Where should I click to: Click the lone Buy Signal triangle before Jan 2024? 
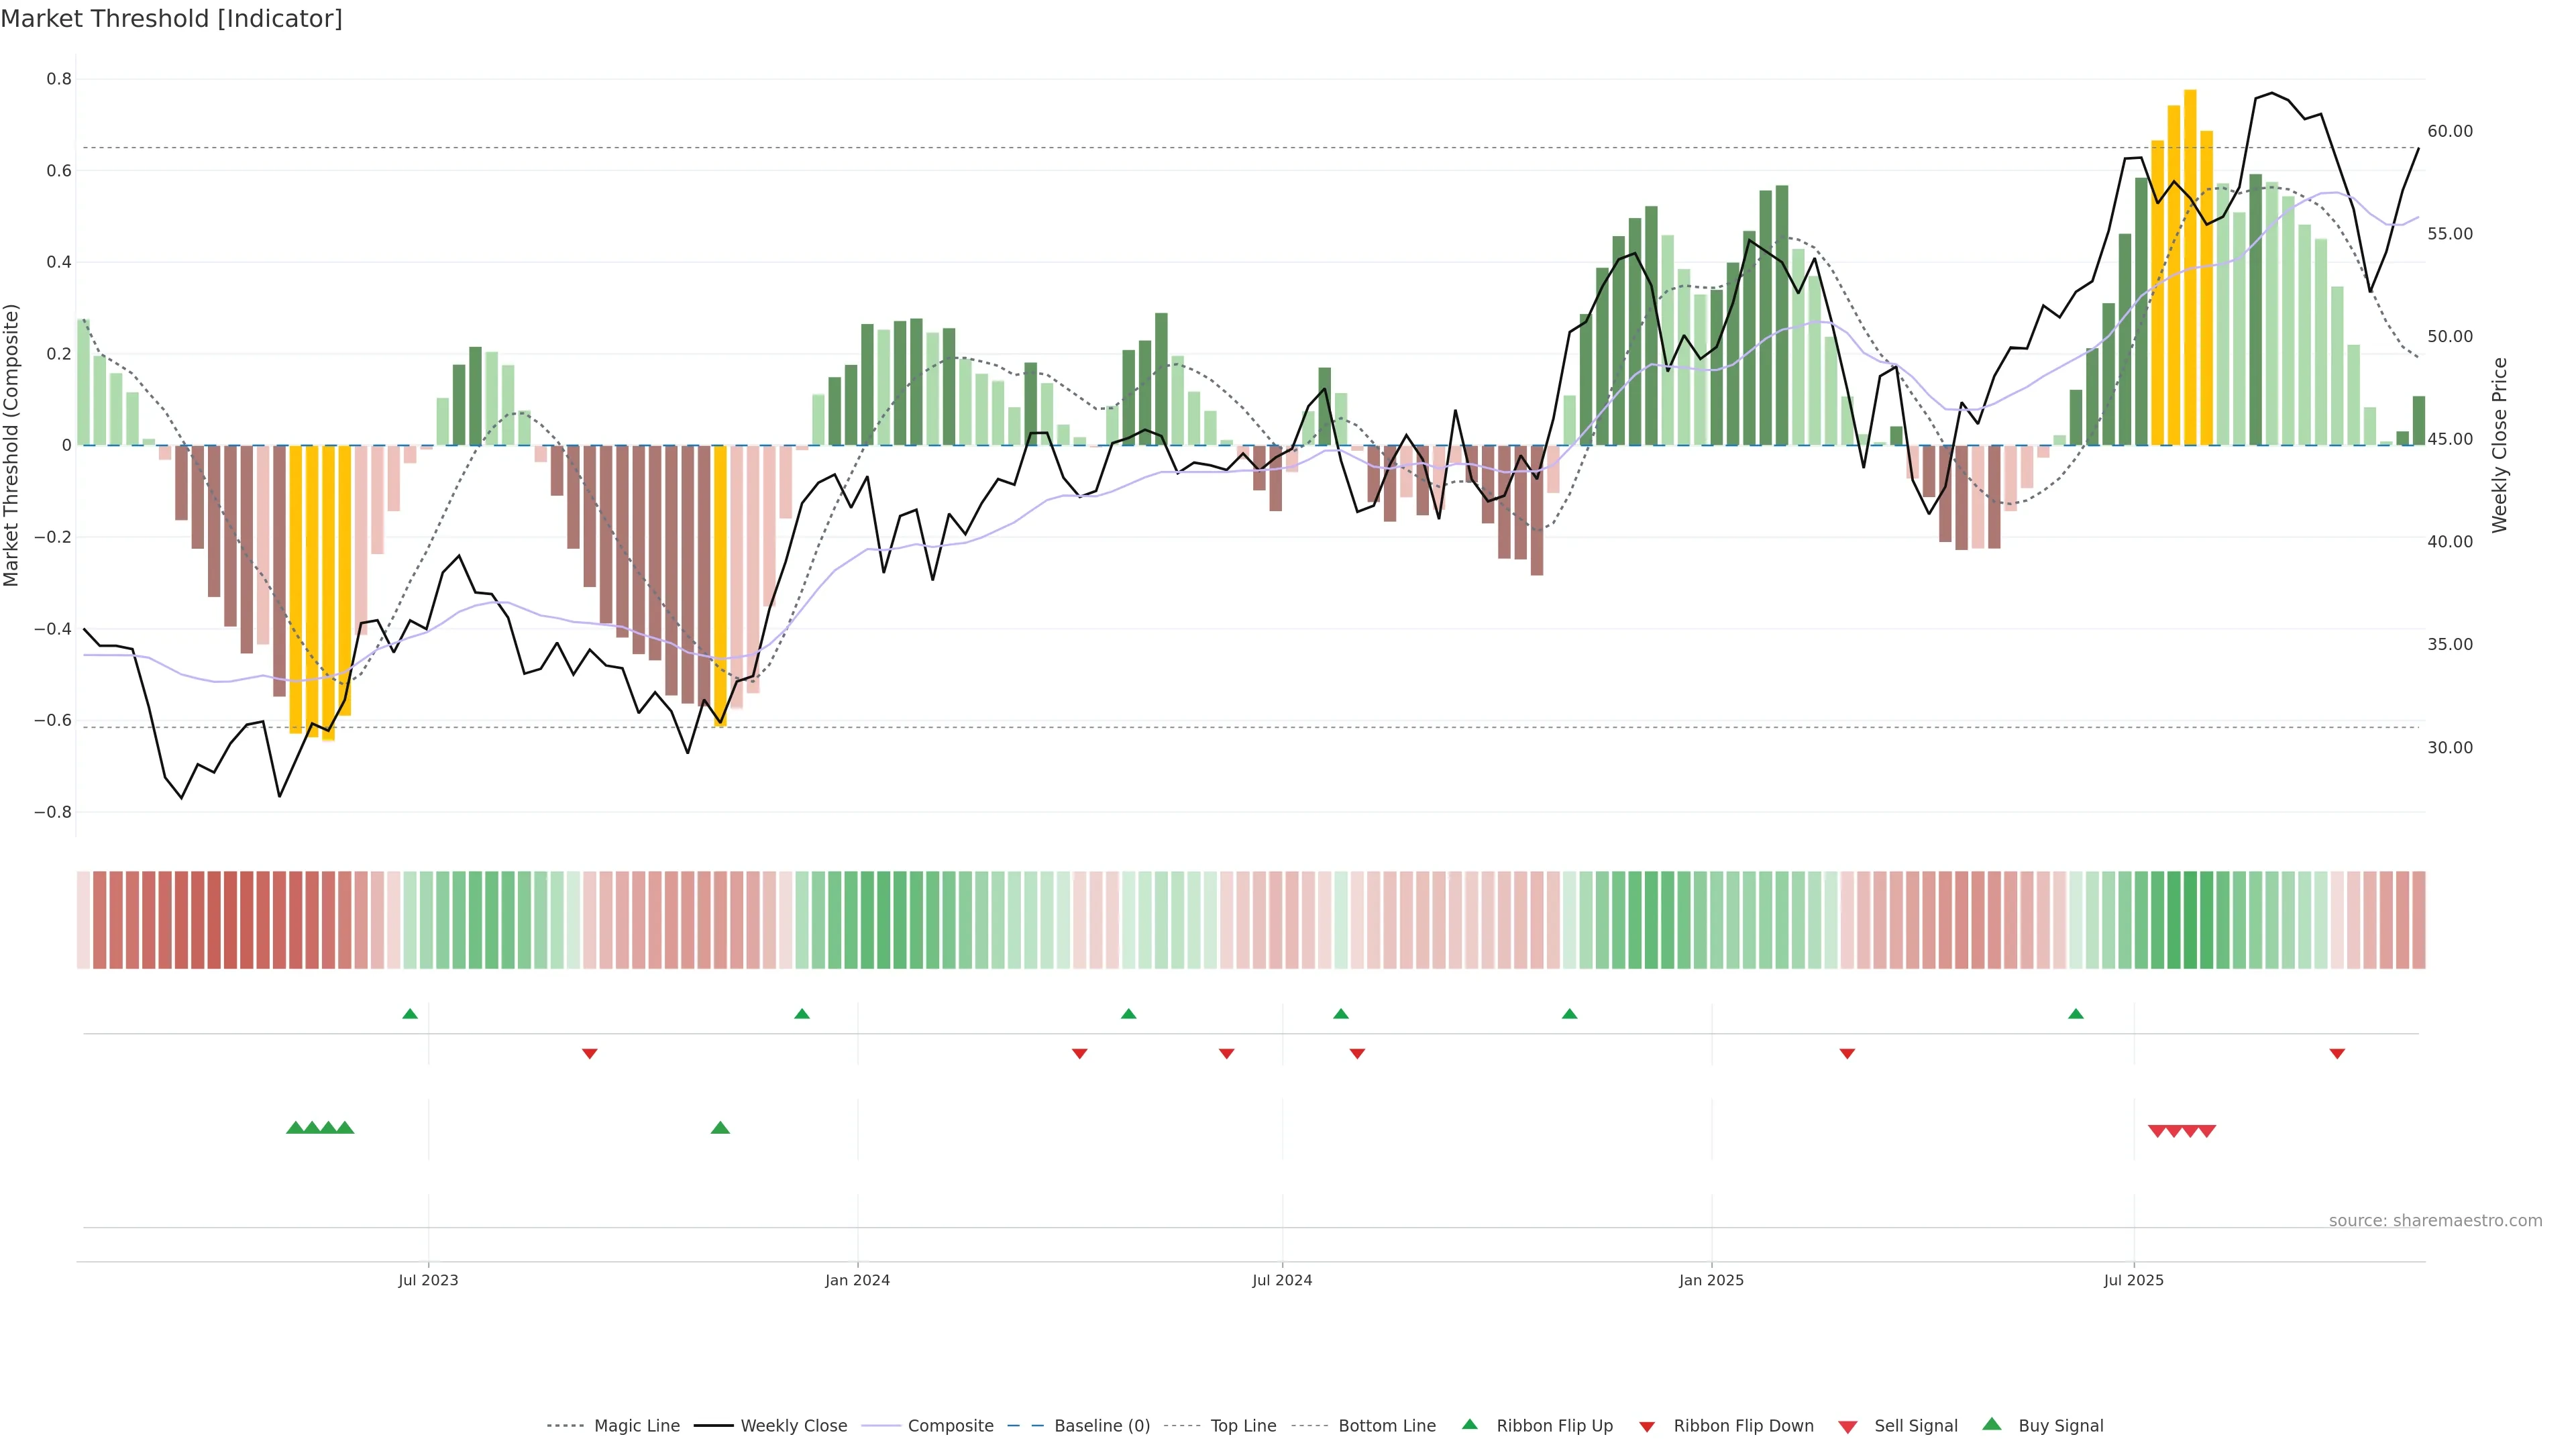(720, 1128)
